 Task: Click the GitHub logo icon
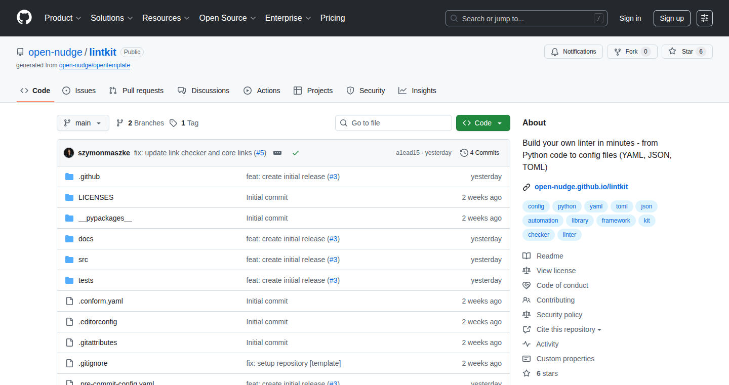point(24,18)
